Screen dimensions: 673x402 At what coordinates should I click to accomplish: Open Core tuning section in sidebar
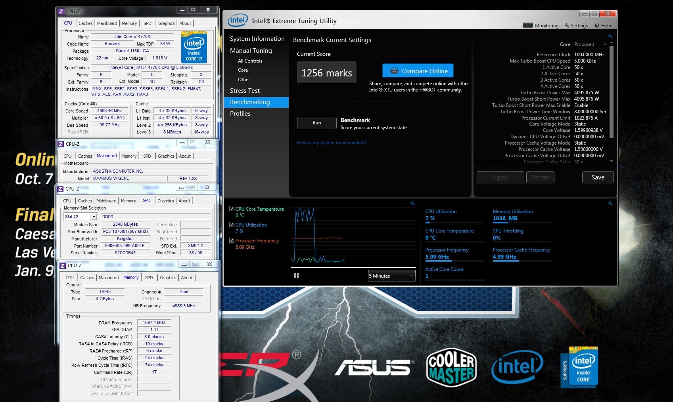tap(243, 70)
